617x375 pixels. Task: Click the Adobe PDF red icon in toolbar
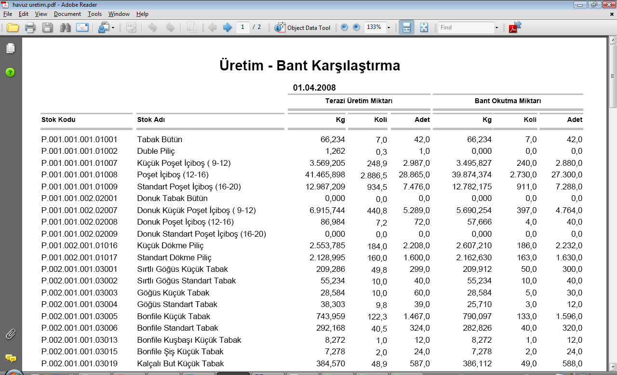click(x=515, y=27)
